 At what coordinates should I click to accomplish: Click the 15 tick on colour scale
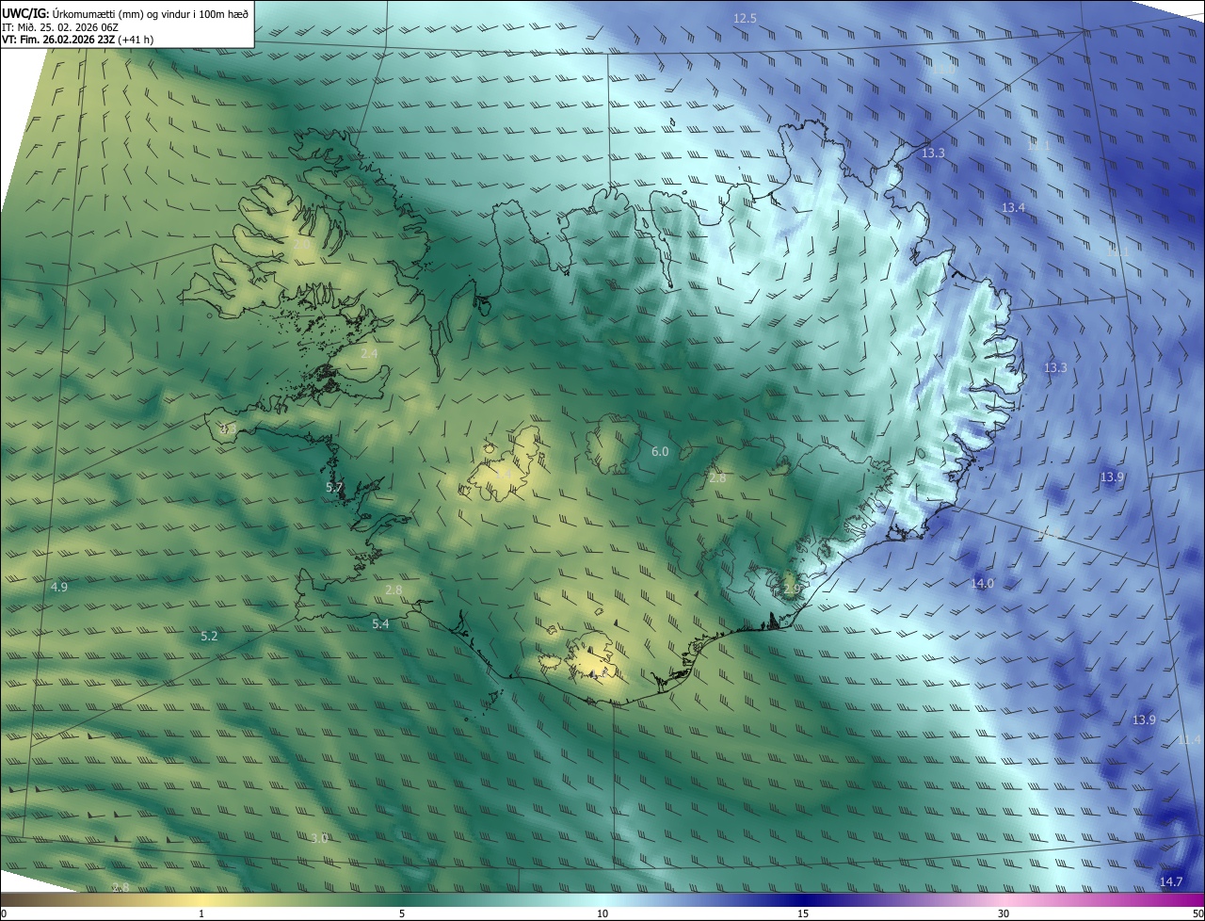[x=803, y=913]
